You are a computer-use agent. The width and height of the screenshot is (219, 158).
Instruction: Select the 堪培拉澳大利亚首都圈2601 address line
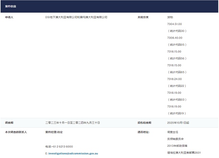[184, 153]
